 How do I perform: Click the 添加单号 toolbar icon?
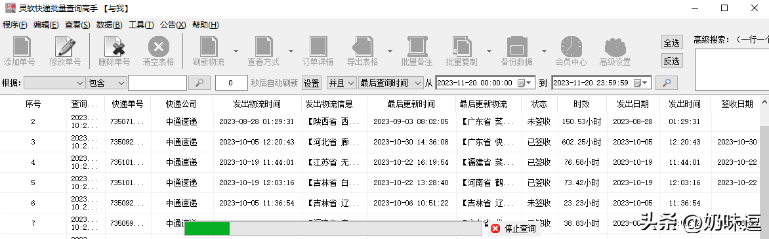(21, 47)
